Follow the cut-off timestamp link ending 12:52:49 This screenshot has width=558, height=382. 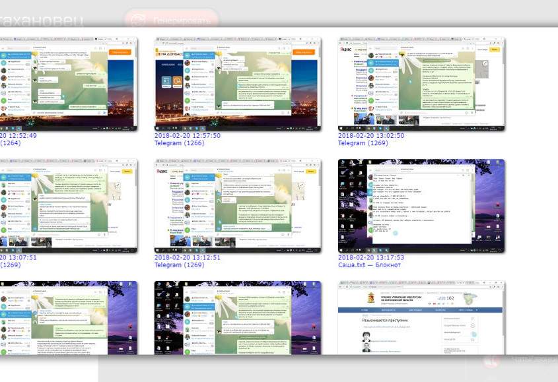click(18, 135)
